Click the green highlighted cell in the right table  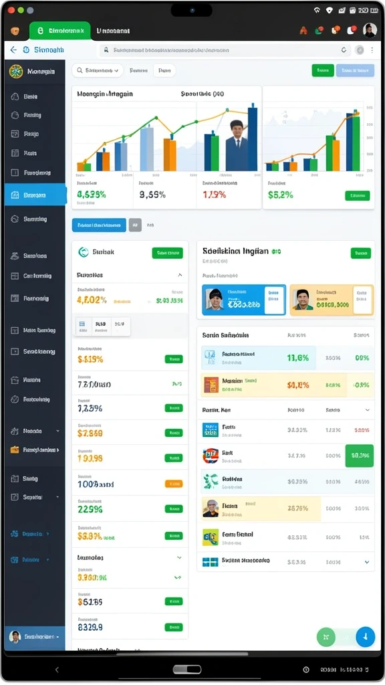pyautogui.click(x=359, y=456)
